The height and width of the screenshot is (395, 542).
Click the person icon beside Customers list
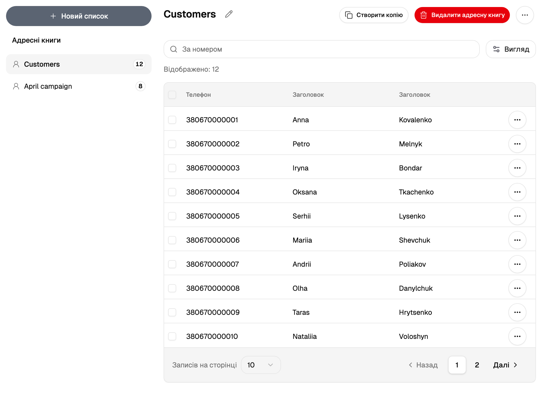coord(16,64)
